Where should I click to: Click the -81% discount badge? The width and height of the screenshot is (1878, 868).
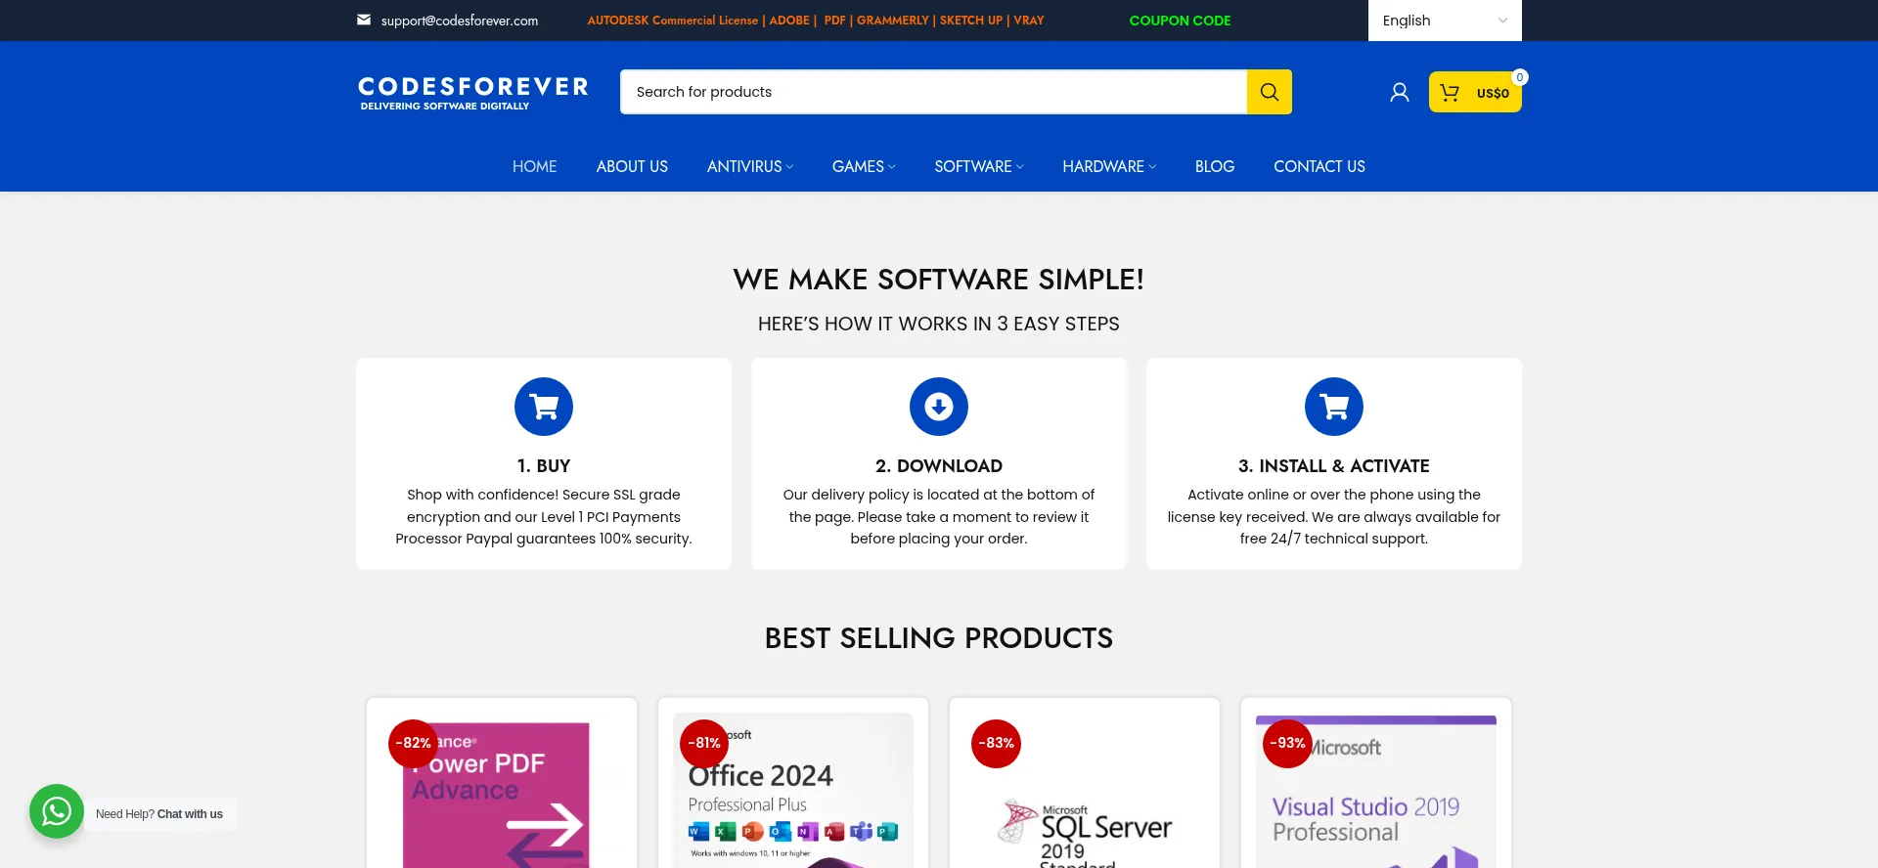tap(704, 744)
